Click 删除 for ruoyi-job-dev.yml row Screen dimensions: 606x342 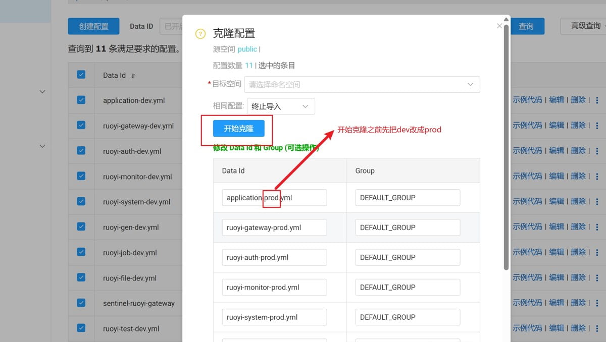click(x=578, y=252)
